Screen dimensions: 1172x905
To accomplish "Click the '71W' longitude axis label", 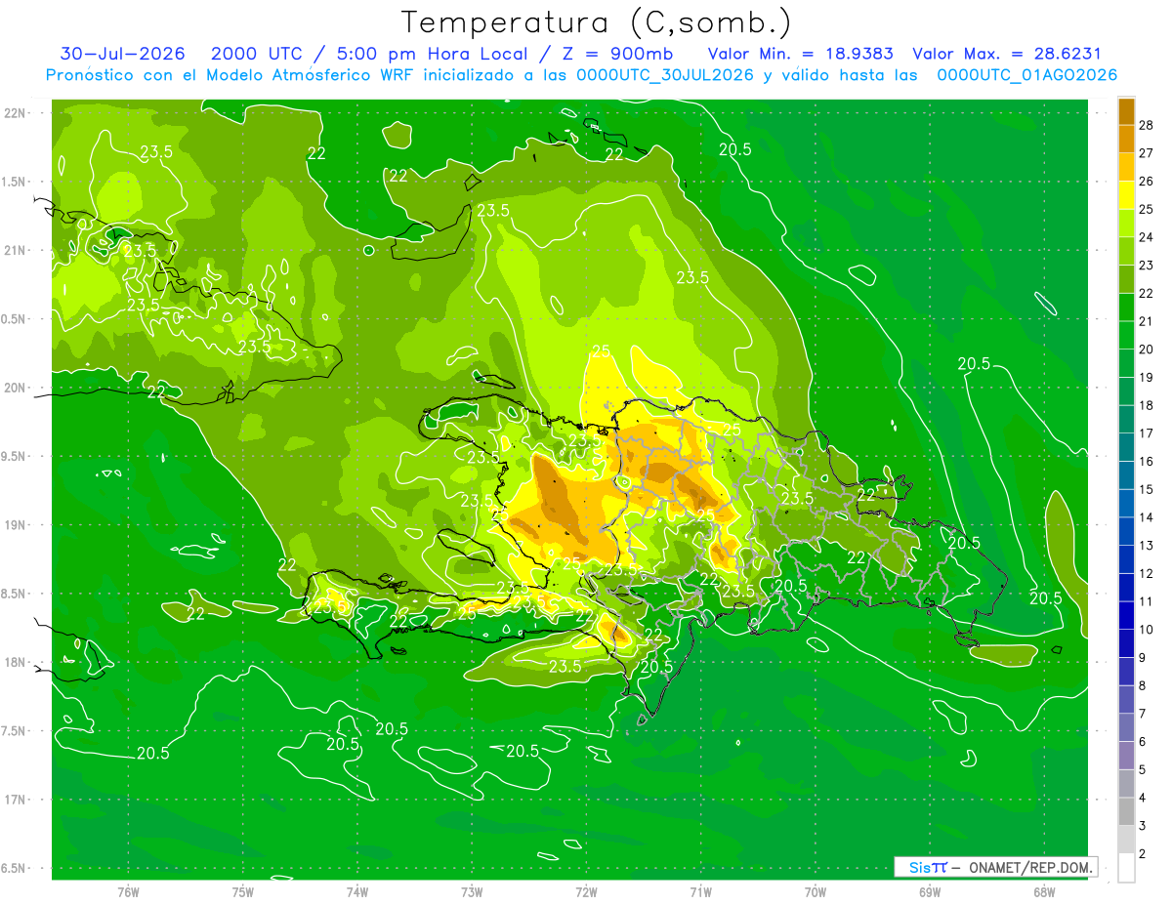I will click(x=700, y=891).
